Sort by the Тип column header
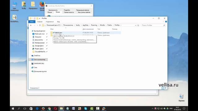The width and height of the screenshot is (198, 111). click(x=99, y=29)
